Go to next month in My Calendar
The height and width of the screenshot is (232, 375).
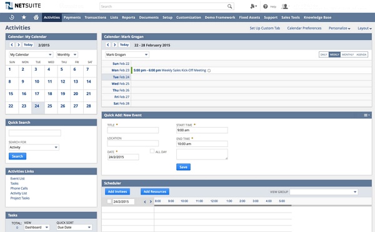18,45
